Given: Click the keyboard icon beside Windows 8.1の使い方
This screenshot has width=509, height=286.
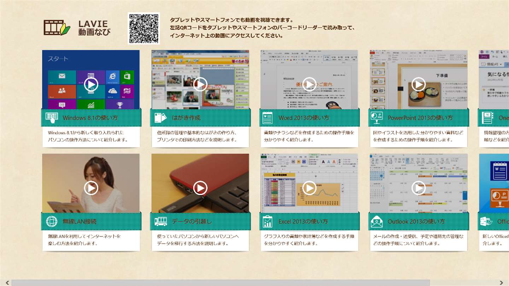Looking at the screenshot, I should (52, 118).
